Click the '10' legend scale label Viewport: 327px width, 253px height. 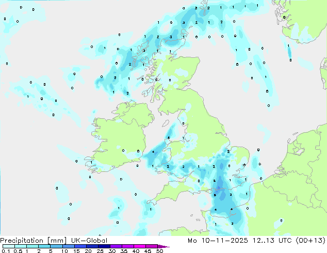click(x=64, y=251)
